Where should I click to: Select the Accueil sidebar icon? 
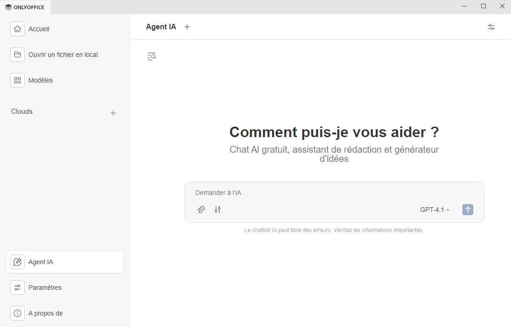point(17,28)
